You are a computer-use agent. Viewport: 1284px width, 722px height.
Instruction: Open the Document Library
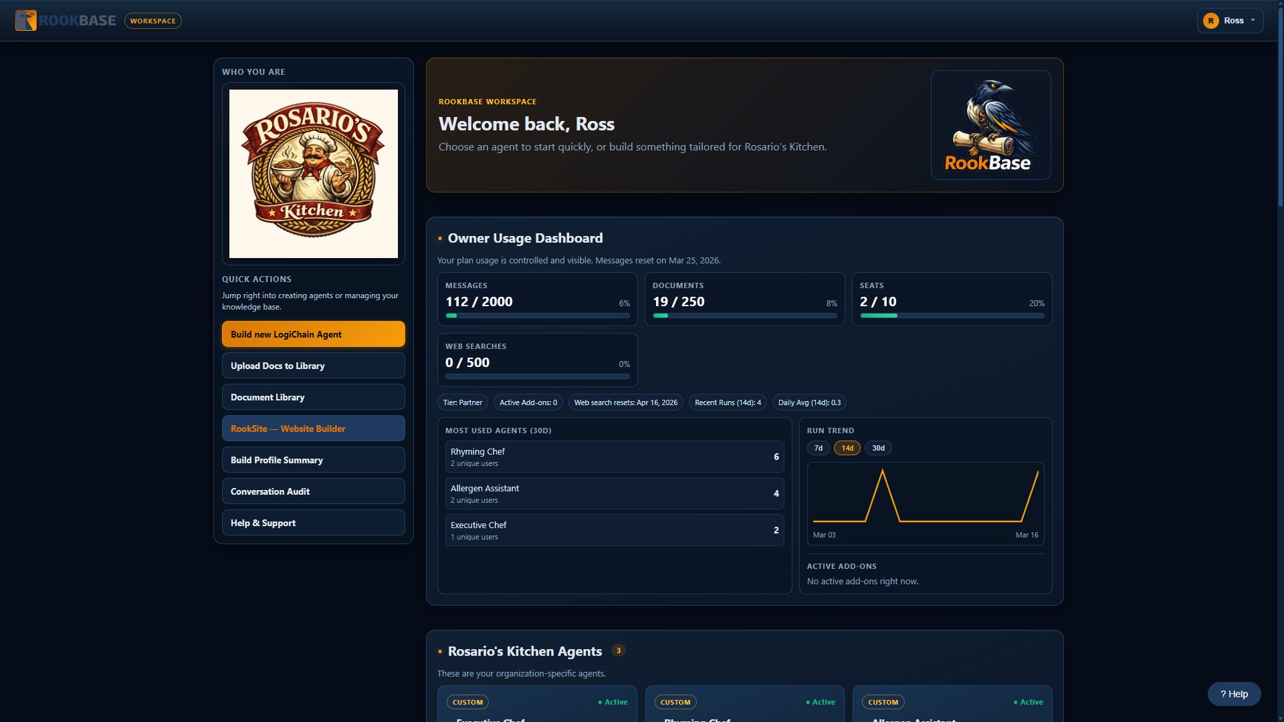(x=313, y=396)
